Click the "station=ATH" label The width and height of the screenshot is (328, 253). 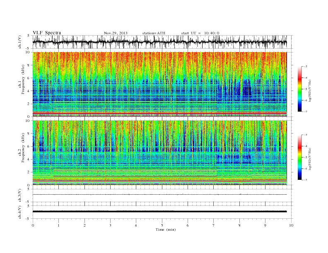[154, 33]
